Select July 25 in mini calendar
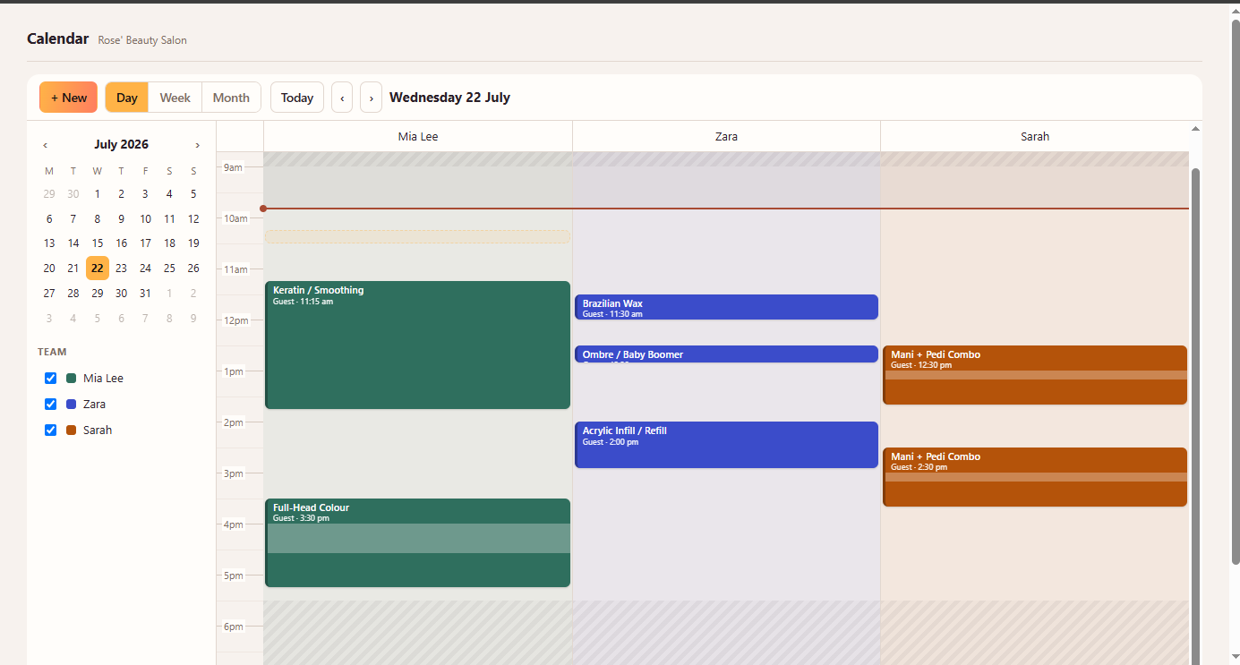 coord(169,268)
